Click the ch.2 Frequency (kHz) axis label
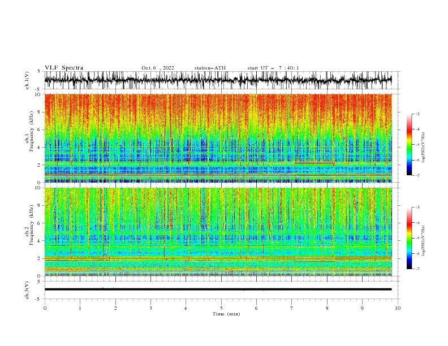 [29, 225]
